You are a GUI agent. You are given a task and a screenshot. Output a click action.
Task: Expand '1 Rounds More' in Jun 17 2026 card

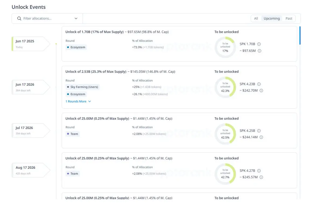tap(78, 101)
